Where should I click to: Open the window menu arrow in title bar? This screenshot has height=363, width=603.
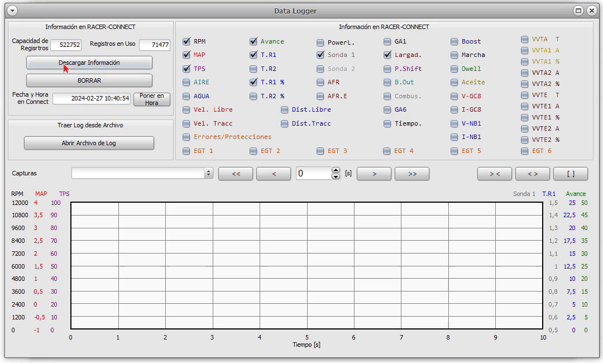(x=12, y=11)
